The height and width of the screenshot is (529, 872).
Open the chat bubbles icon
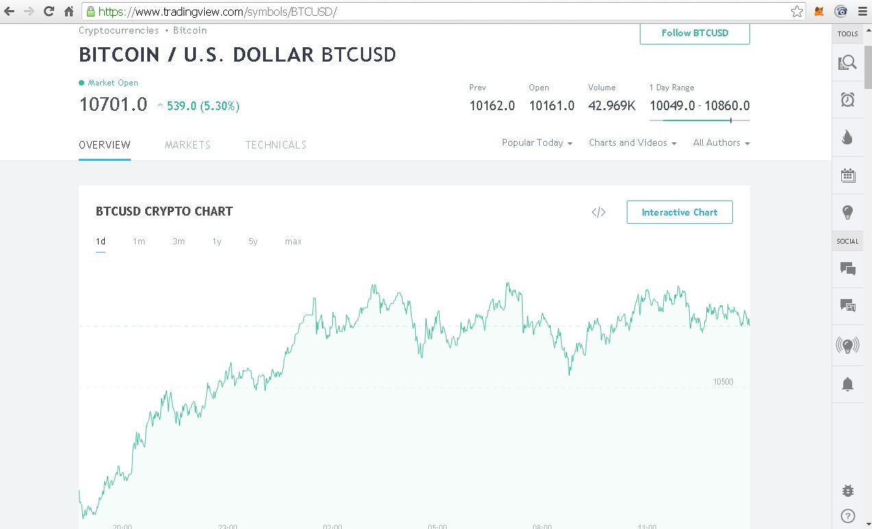coord(847,269)
